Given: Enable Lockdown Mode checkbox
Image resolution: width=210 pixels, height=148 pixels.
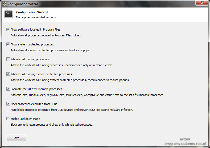Looking at the screenshot, I should pyautogui.click(x=8, y=119).
